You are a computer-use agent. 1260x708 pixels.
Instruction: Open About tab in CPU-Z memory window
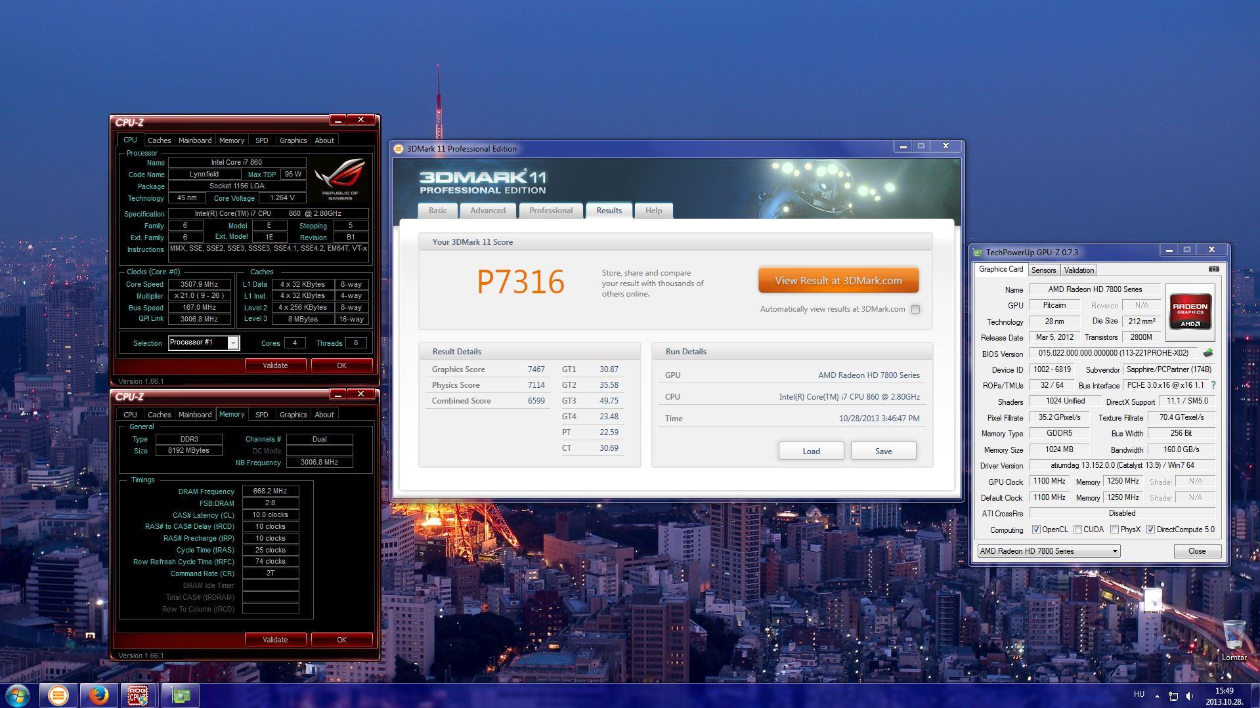pos(324,415)
